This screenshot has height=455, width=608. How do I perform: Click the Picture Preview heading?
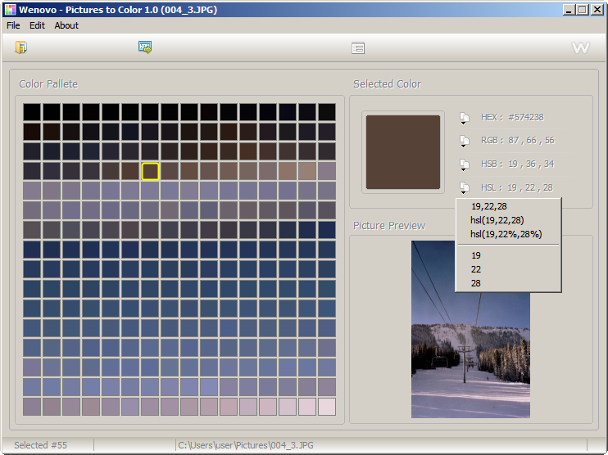point(389,226)
